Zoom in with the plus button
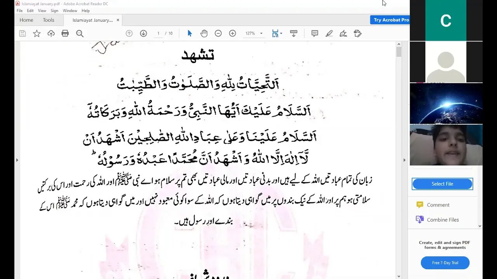 pos(233,33)
